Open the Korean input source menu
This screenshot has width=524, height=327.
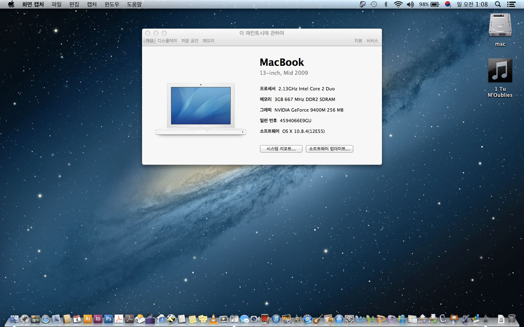coord(448,4)
